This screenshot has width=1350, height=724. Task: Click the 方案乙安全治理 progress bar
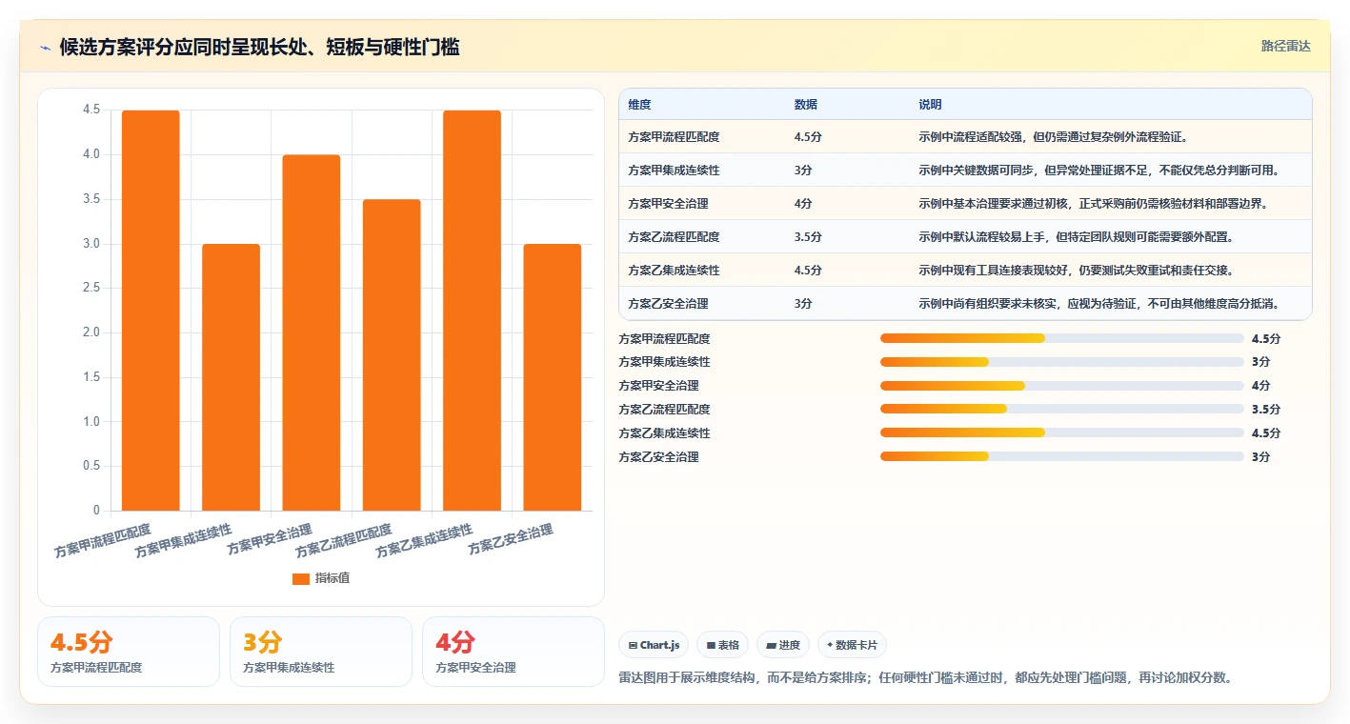1061,457
